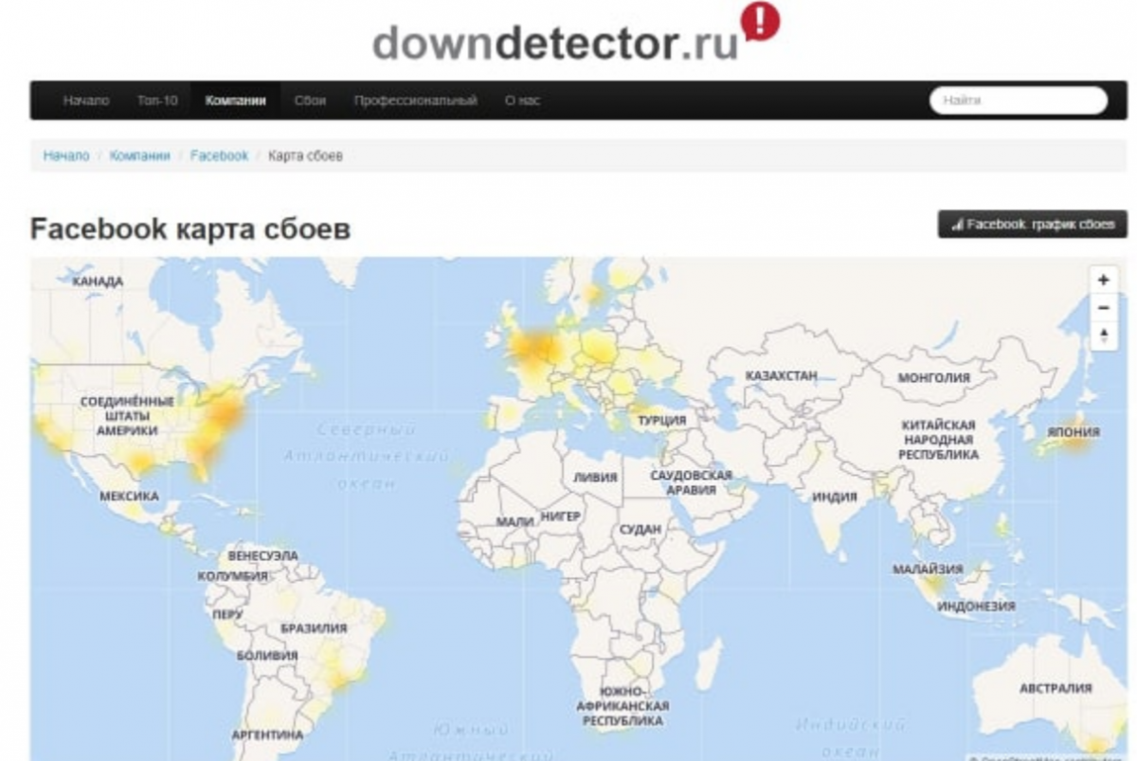The height and width of the screenshot is (761, 1137).
Task: Click the ЛИВИЯ map label
Action: click(595, 478)
